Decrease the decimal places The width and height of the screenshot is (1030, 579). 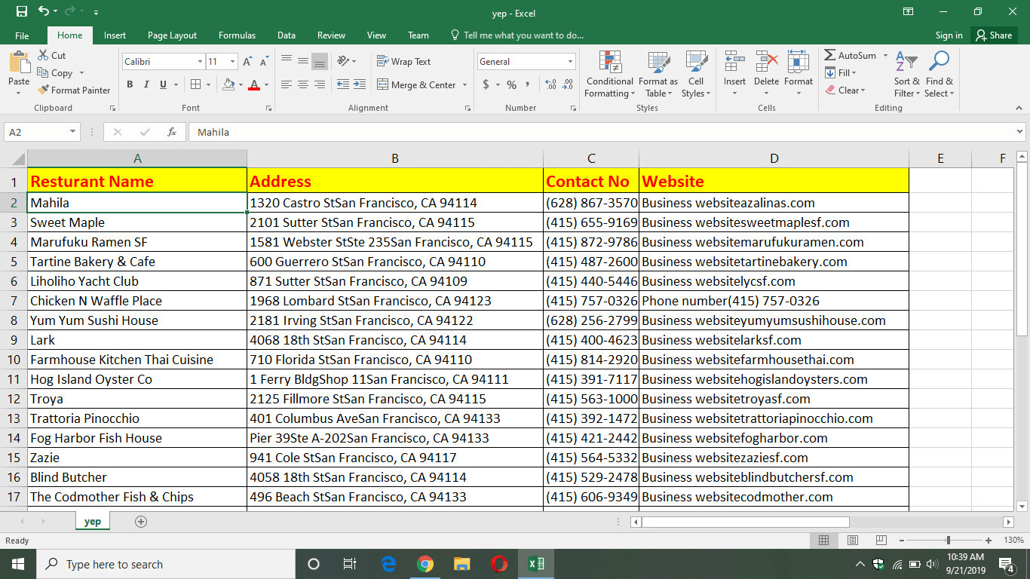[568, 84]
